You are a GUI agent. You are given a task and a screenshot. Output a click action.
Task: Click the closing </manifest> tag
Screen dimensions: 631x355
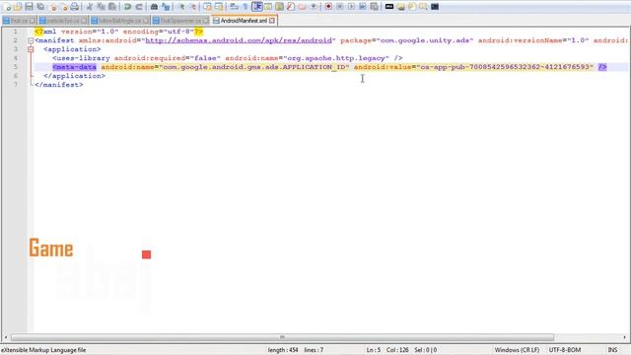[x=59, y=85]
